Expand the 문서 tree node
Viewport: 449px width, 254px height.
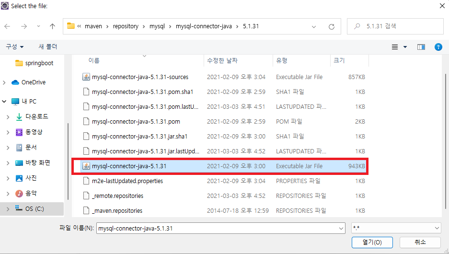(8, 148)
